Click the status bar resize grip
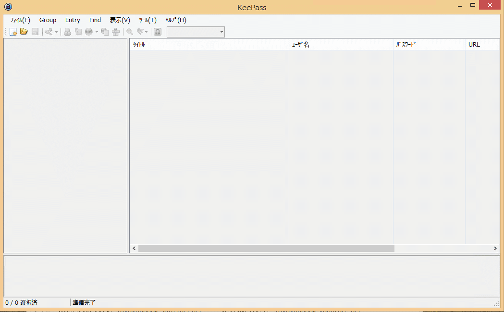Screen dimensions: 504x312 coord(496,304)
